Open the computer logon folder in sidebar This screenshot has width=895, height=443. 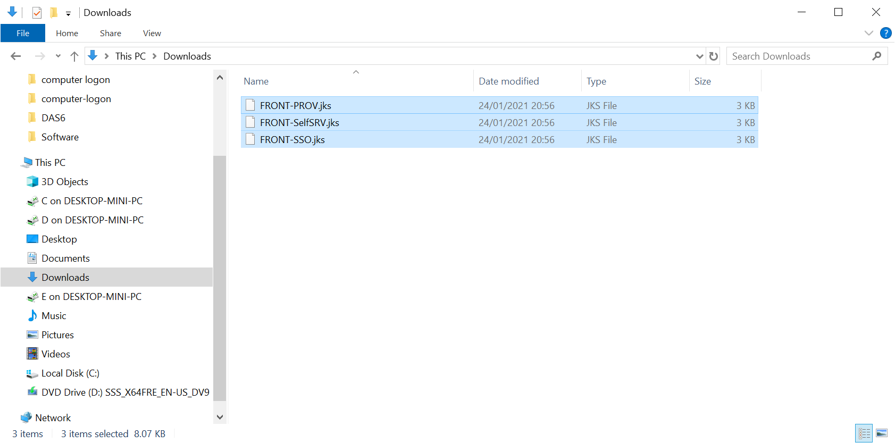pyautogui.click(x=76, y=79)
